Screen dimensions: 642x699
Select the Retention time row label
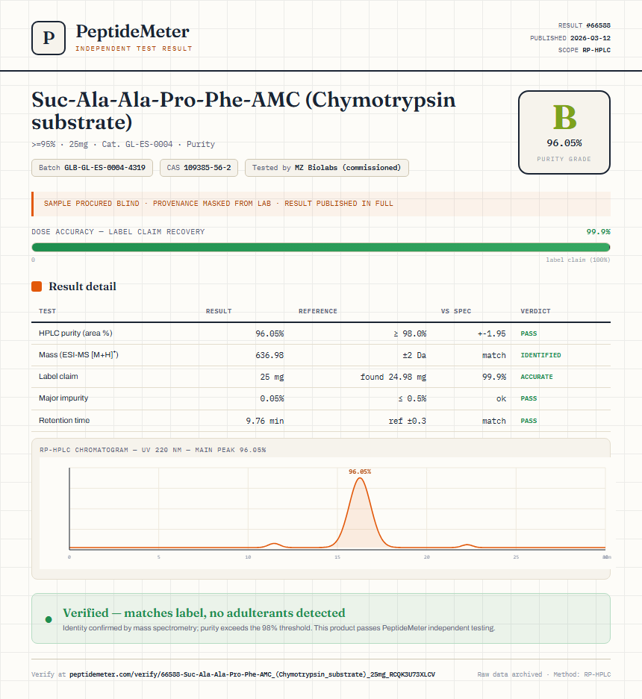(x=64, y=421)
